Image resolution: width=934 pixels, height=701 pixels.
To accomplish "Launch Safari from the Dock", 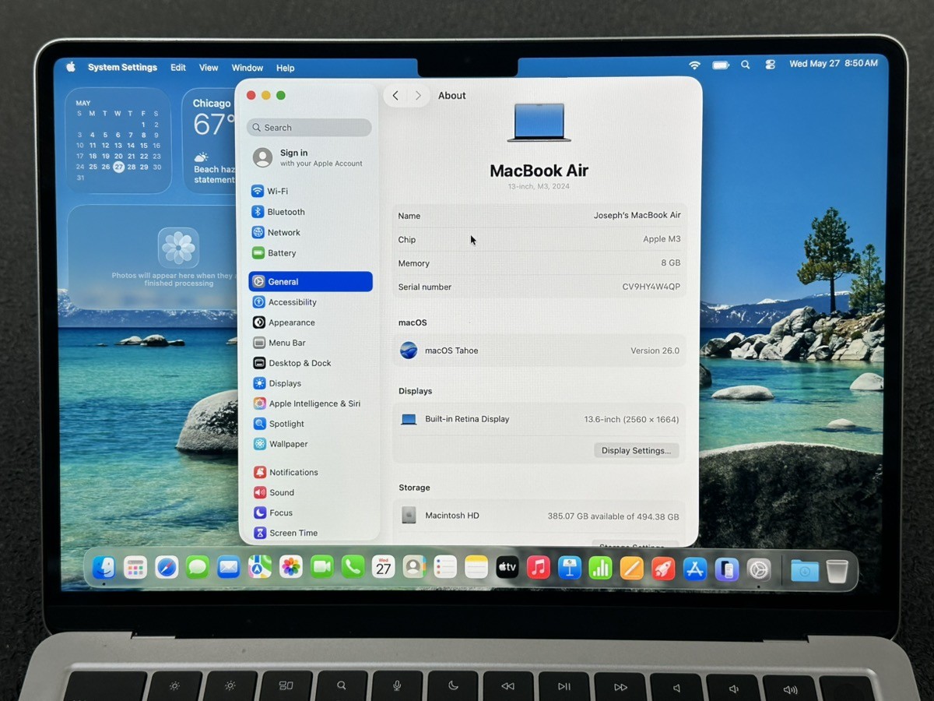I will 167,568.
